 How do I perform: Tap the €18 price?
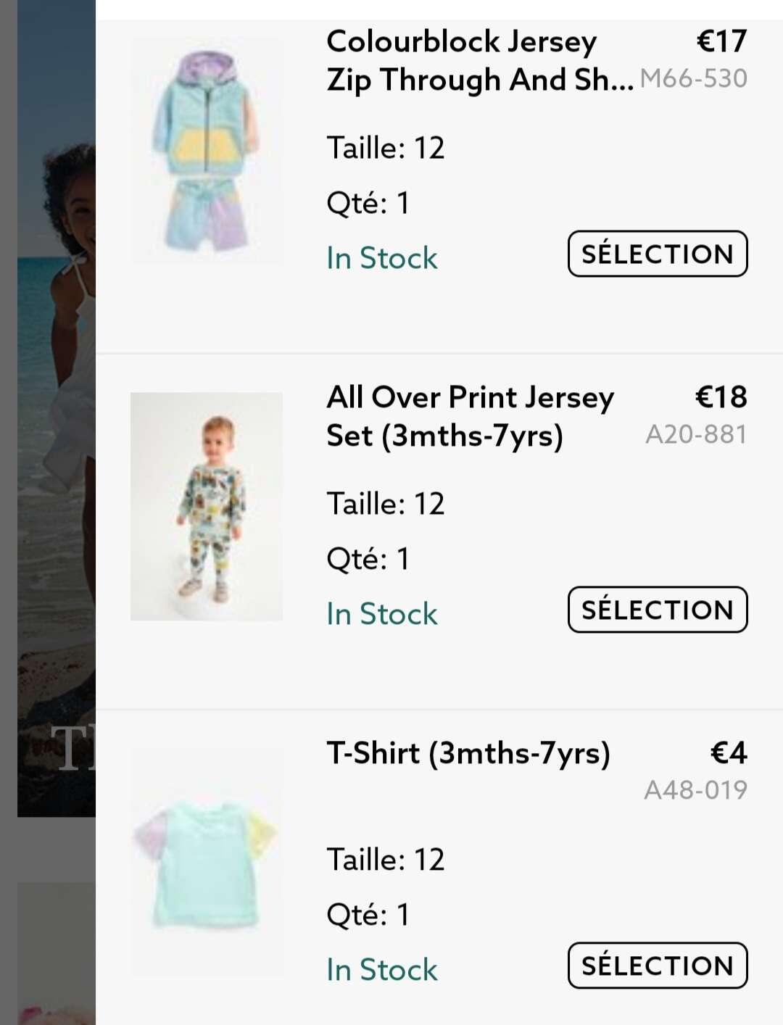coord(721,397)
